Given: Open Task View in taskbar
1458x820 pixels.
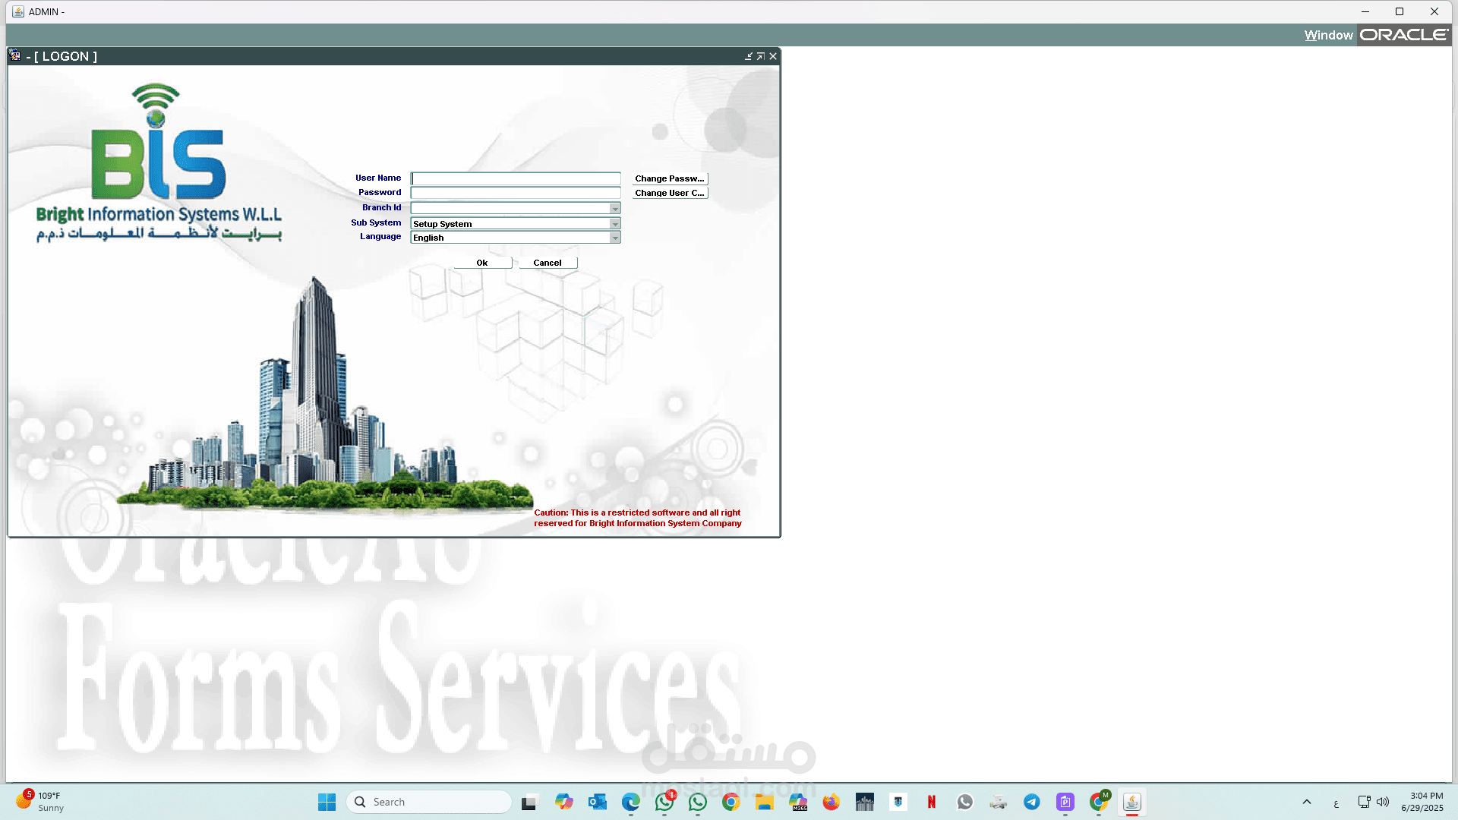Looking at the screenshot, I should 529,802.
